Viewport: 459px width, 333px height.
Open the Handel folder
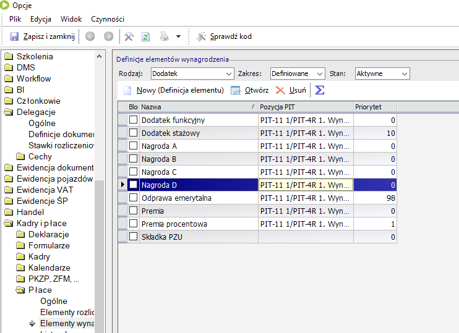pyautogui.click(x=24, y=212)
